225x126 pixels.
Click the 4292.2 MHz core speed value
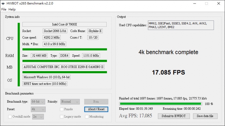[x=52, y=38]
